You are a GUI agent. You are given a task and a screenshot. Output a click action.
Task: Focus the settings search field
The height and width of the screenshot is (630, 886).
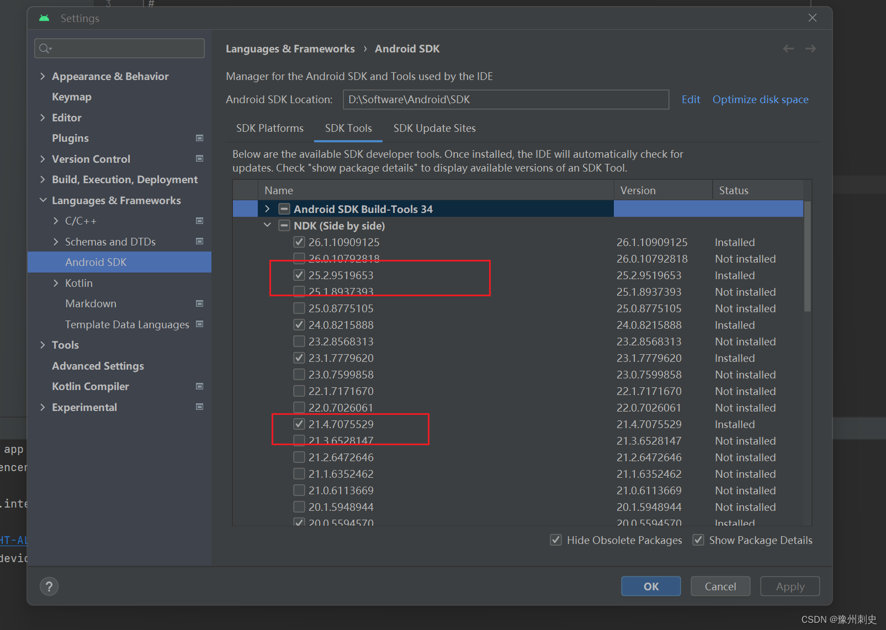point(119,49)
